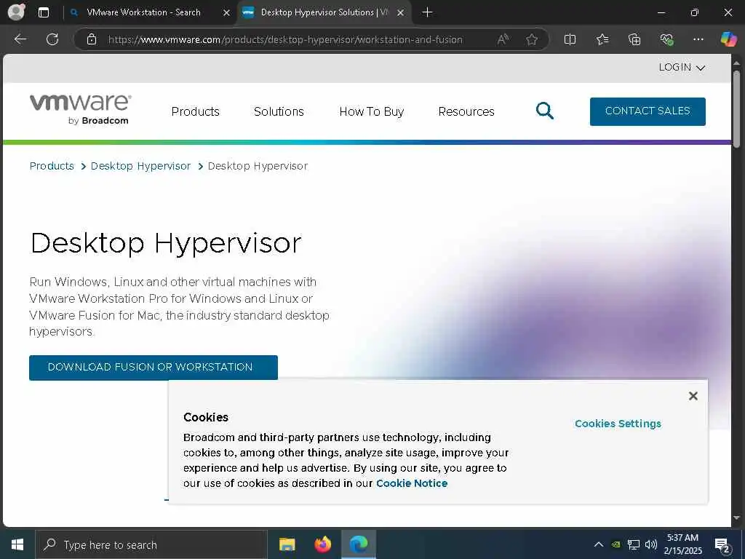Open the Cookie Notice link
Image resolution: width=745 pixels, height=559 pixels.
[x=412, y=483]
